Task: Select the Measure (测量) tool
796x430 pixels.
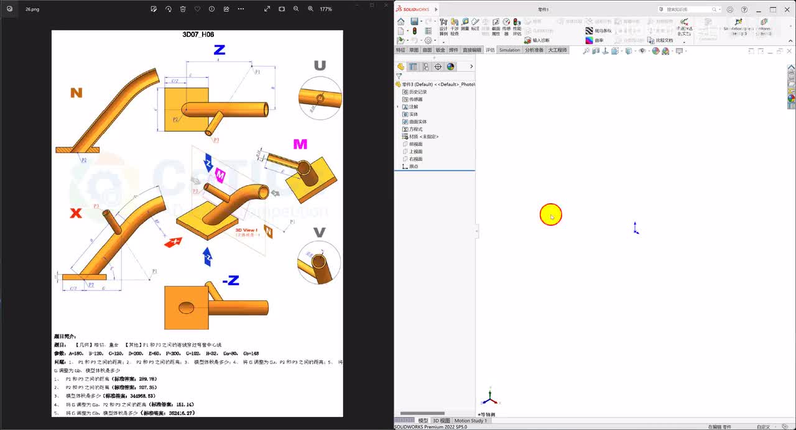Action: pyautogui.click(x=465, y=24)
